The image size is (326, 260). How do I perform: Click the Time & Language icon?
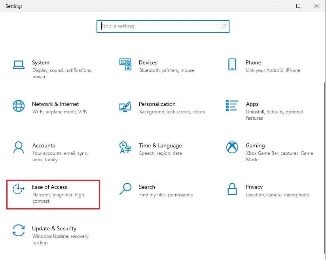tap(125, 147)
